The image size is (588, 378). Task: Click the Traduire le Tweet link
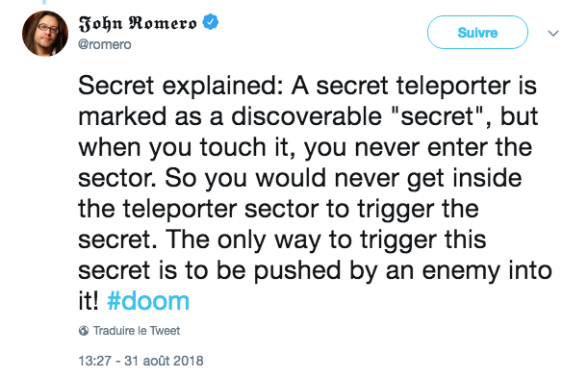[x=137, y=331]
